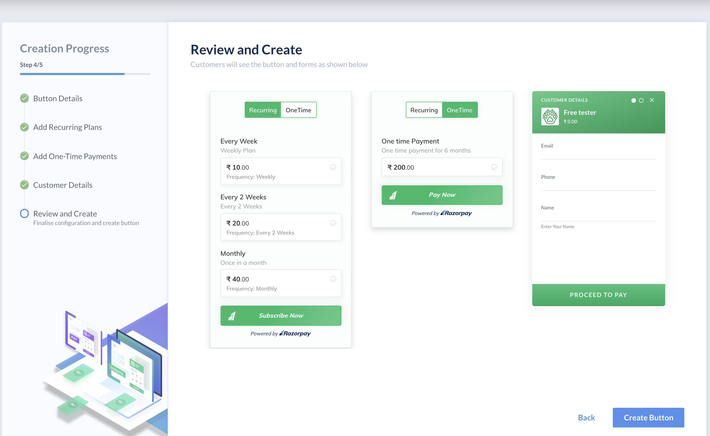Click the 'Every Week' plan heading
710x436 pixels.
tap(239, 141)
